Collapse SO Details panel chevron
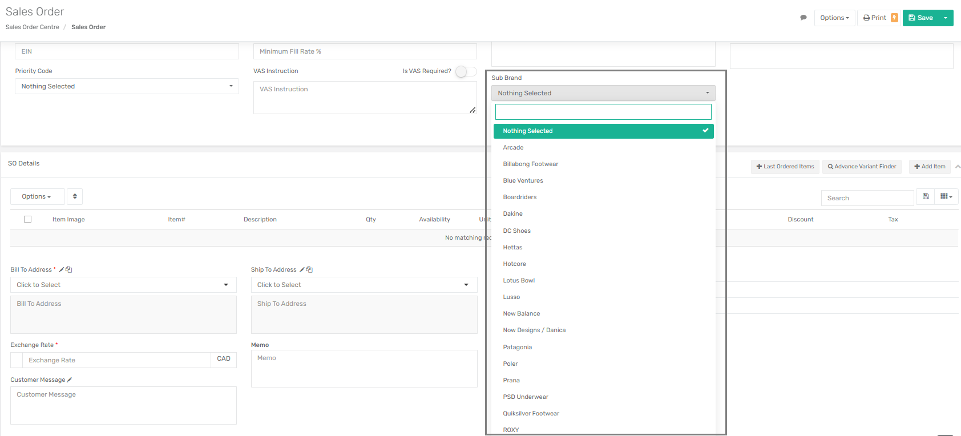961x436 pixels. pos(958,167)
